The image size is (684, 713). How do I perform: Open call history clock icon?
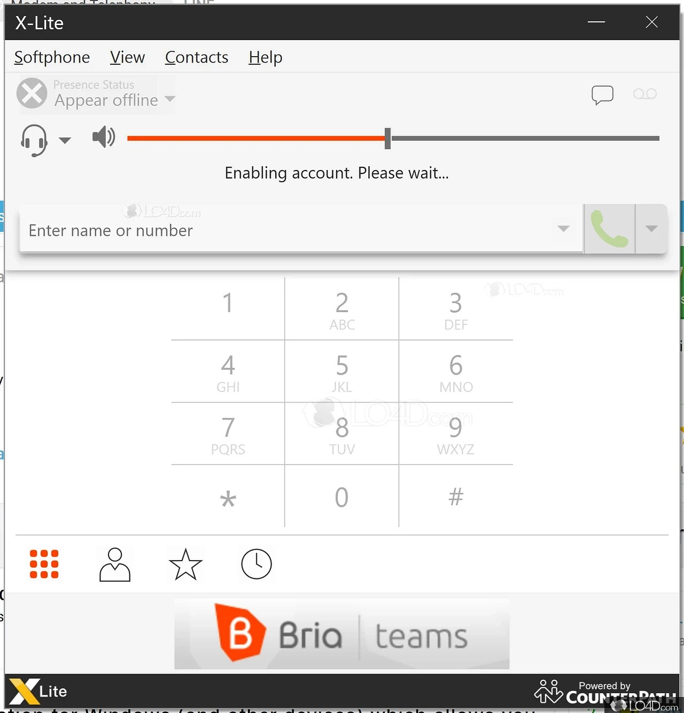[x=256, y=564]
